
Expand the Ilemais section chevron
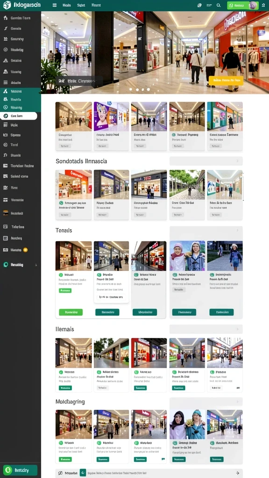(238, 329)
